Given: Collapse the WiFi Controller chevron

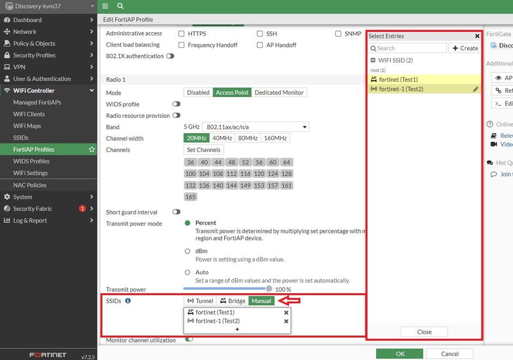Looking at the screenshot, I should point(92,91).
